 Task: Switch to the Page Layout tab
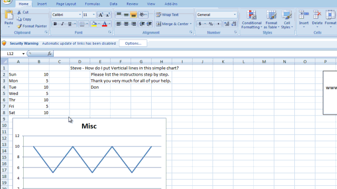(x=66, y=4)
